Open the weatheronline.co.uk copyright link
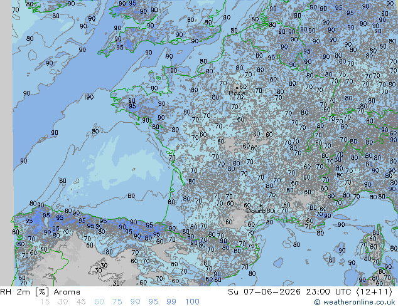Viewport: 398px width, 307px height. coord(355,302)
